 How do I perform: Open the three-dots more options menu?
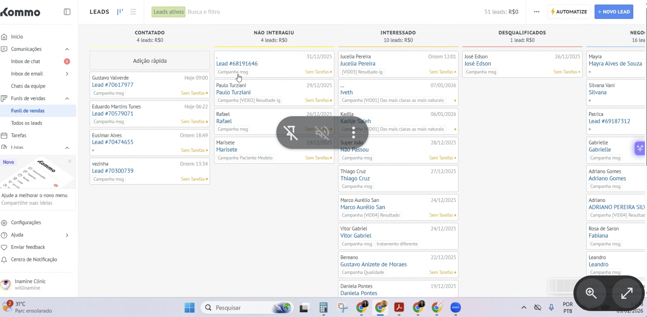coord(536,12)
